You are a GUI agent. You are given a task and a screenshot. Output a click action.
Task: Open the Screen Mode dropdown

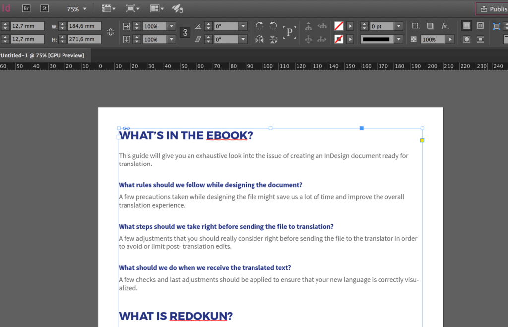pyautogui.click(x=133, y=9)
